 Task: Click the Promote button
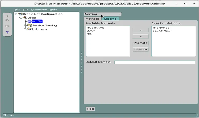141,43
